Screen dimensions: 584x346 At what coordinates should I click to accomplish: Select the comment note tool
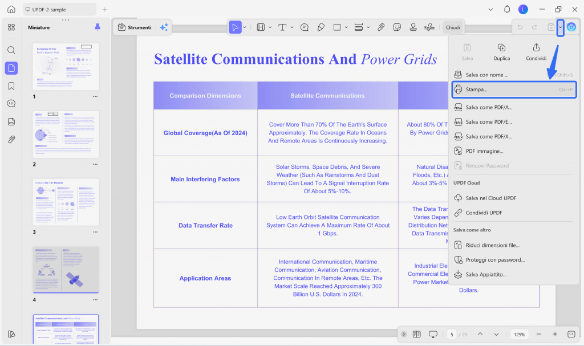click(305, 27)
